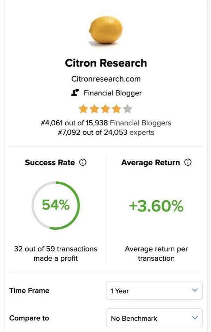
Task: Click the second gold rating star
Action: point(94,109)
